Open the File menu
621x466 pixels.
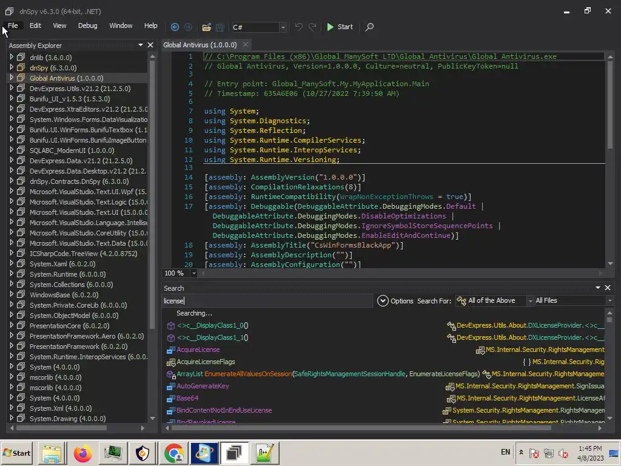point(13,25)
